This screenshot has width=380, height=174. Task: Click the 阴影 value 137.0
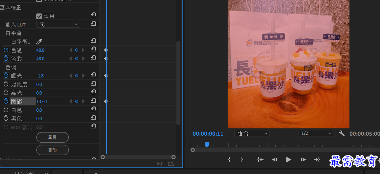coord(42,101)
